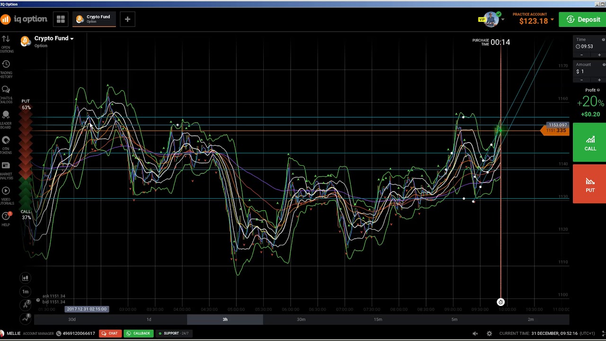Increase the amount with plus

tap(599, 80)
